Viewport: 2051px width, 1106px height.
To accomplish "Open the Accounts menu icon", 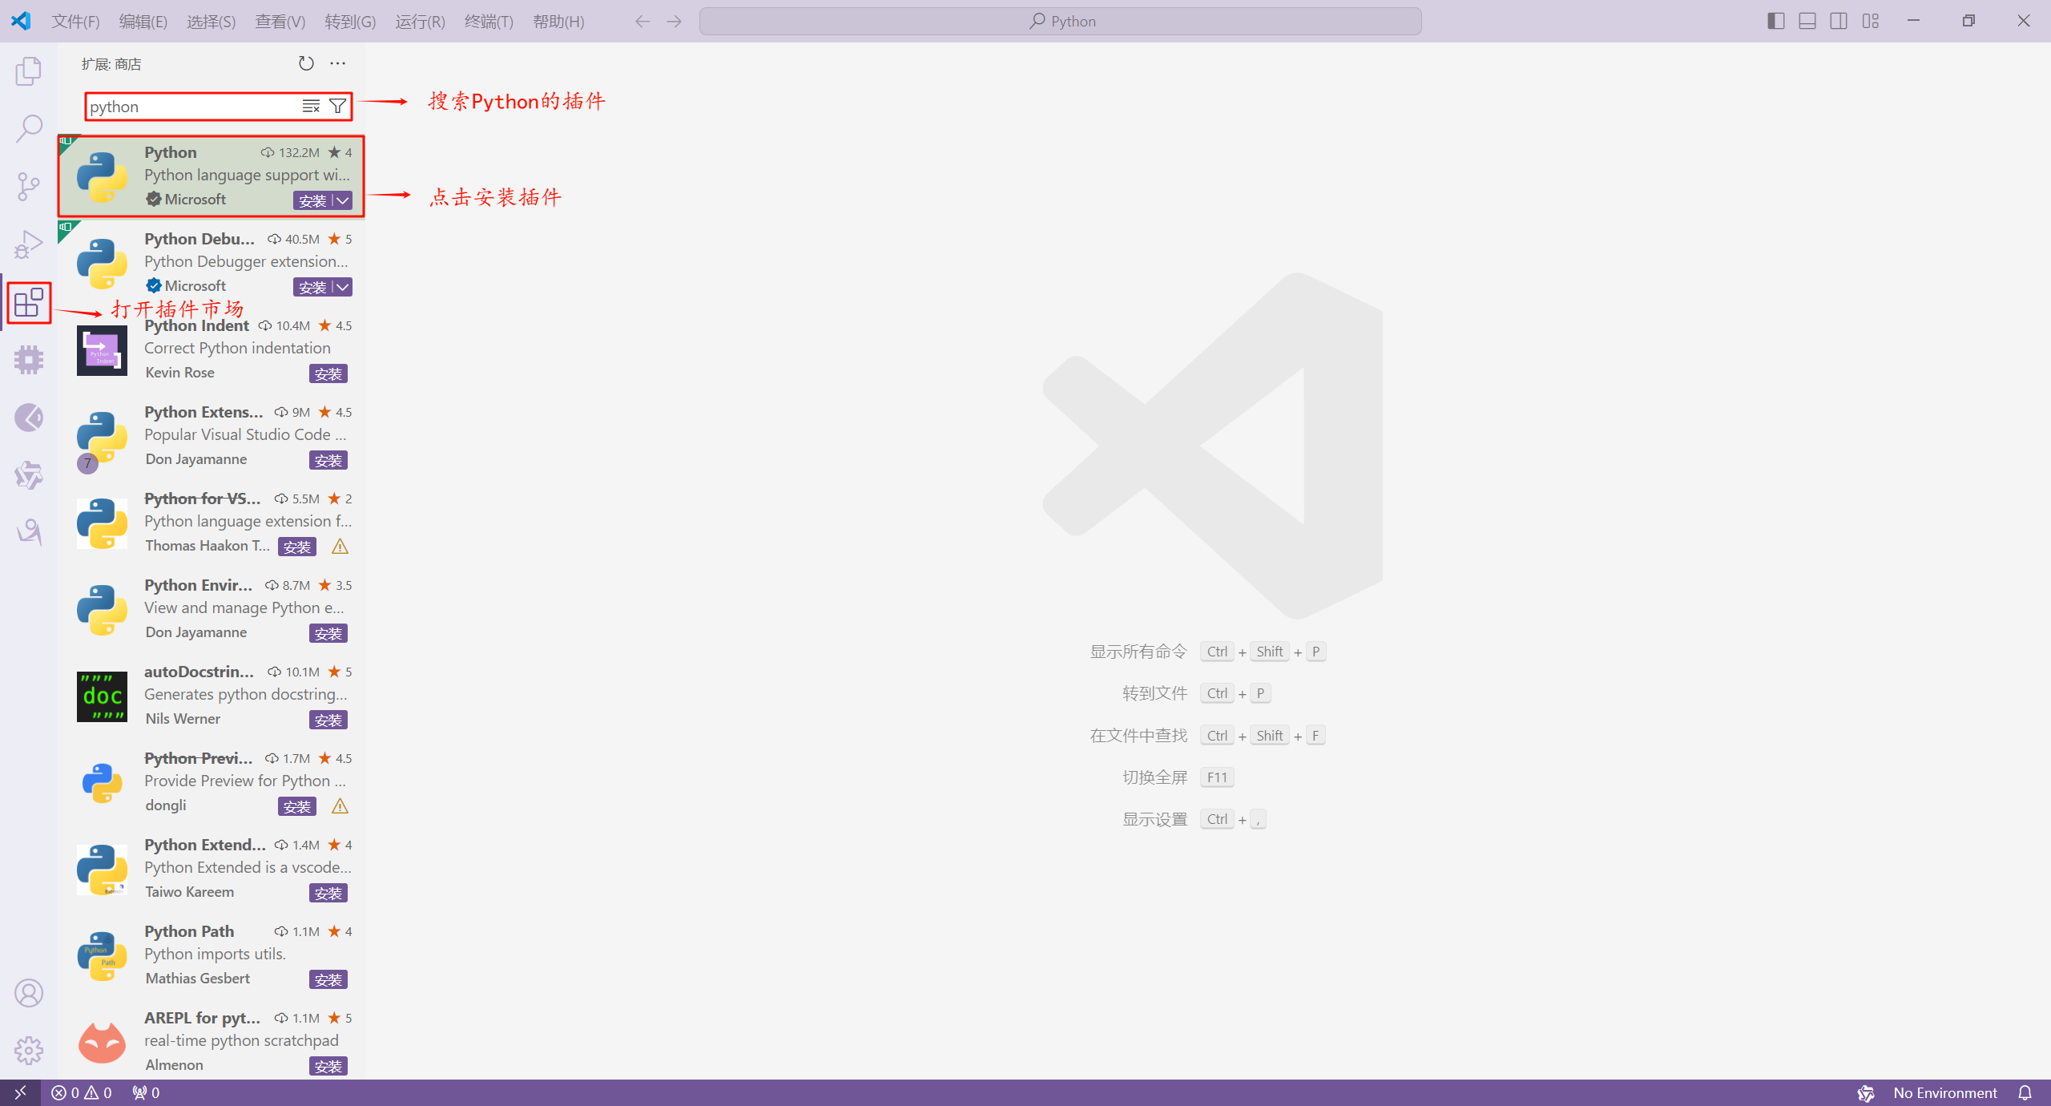I will click(29, 993).
